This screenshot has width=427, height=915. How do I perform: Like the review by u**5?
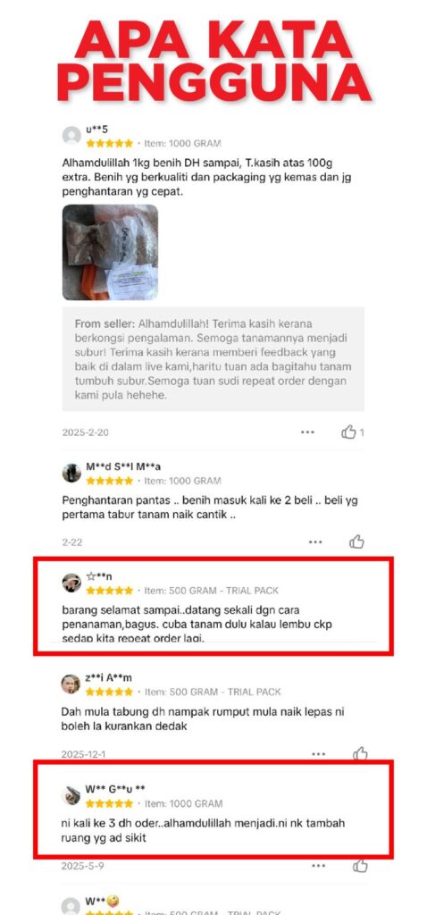[348, 432]
